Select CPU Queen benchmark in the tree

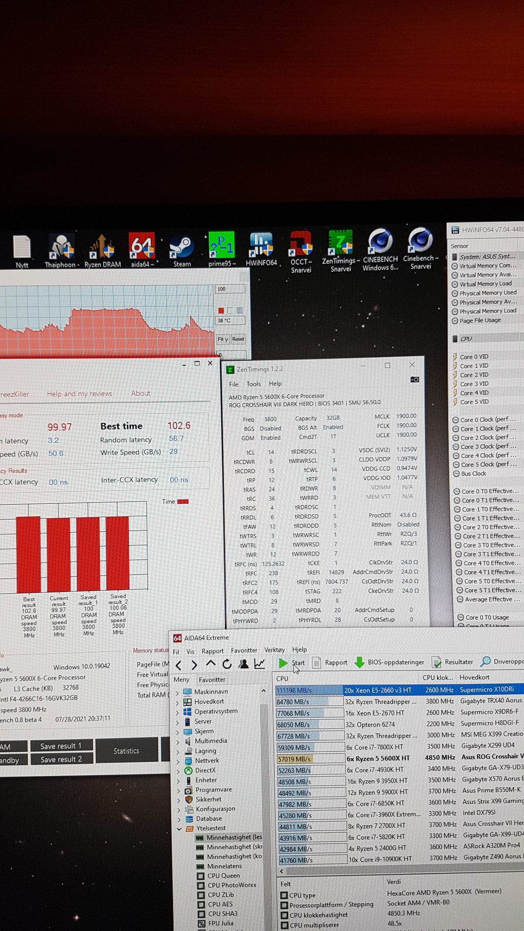point(224,876)
